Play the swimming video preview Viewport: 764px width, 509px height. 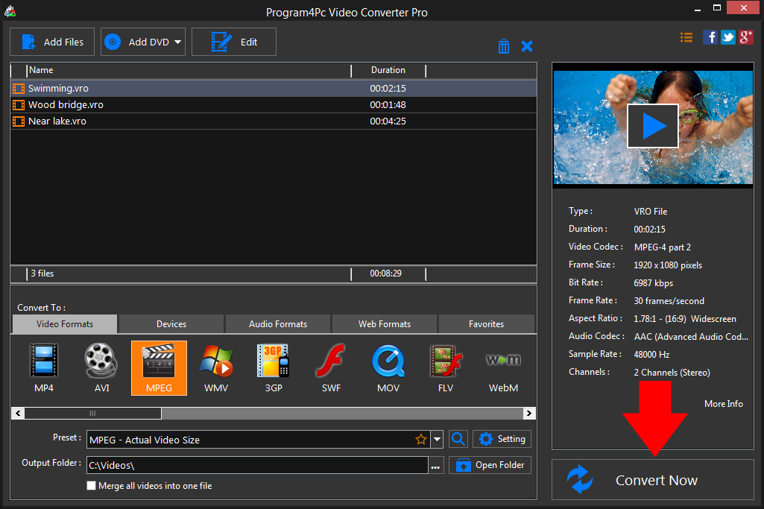(x=653, y=126)
